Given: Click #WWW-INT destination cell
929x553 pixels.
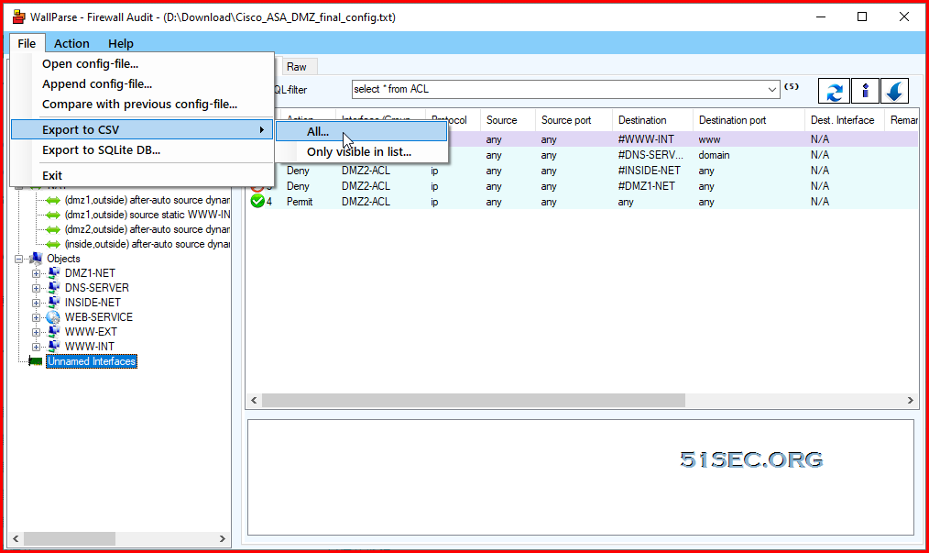Looking at the screenshot, I should point(646,138).
